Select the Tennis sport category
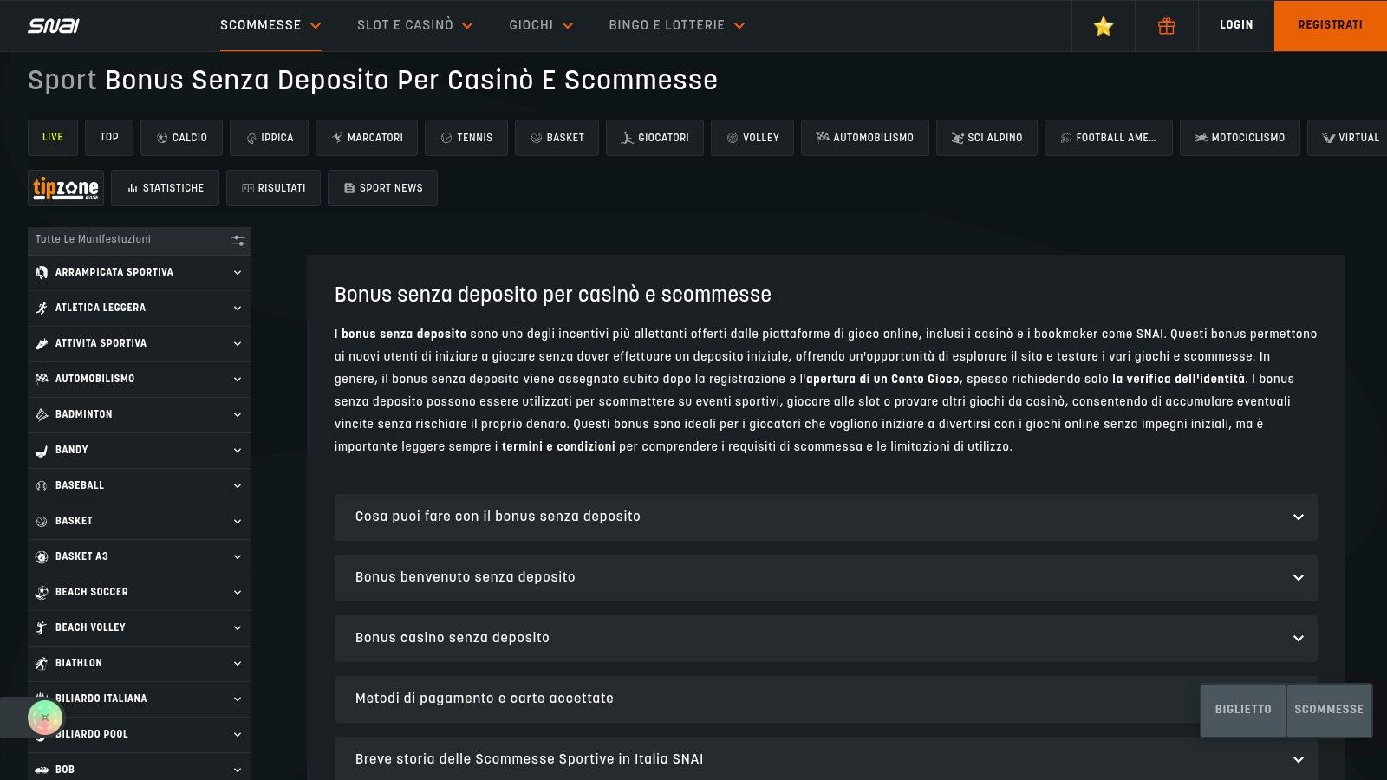Viewport: 1387px width, 780px height. point(466,138)
